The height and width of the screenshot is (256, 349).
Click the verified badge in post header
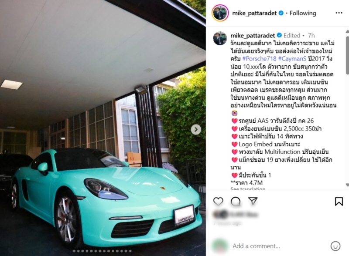(x=281, y=13)
